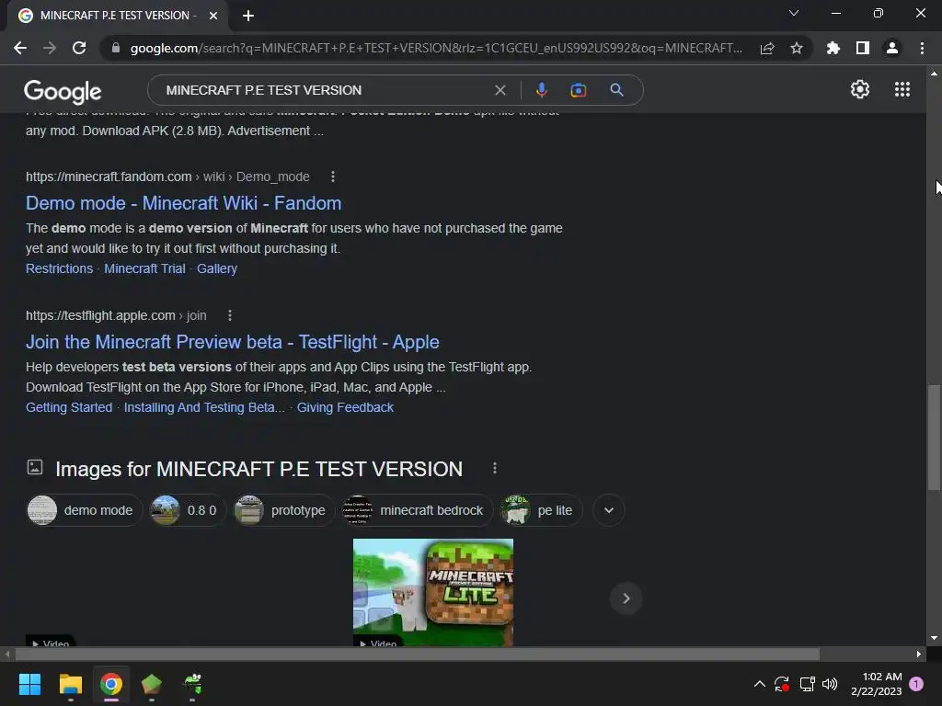Viewport: 942px width, 706px height.
Task: Open the tab search dropdown arrow
Action: pos(794,13)
